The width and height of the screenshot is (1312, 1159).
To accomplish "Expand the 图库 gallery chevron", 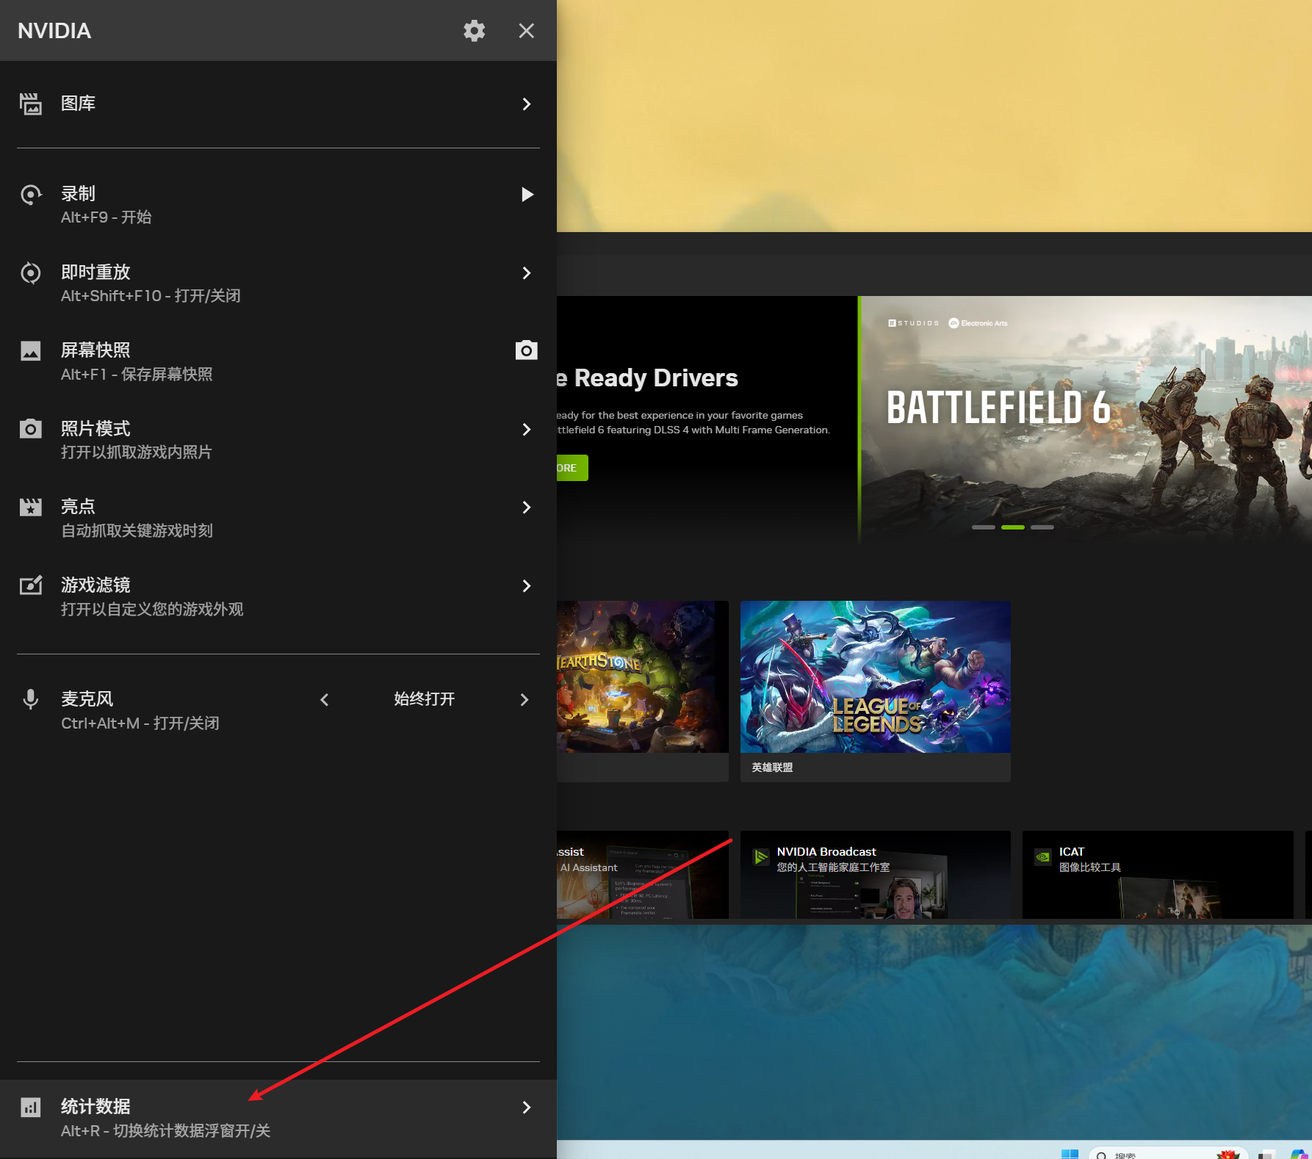I will (526, 104).
